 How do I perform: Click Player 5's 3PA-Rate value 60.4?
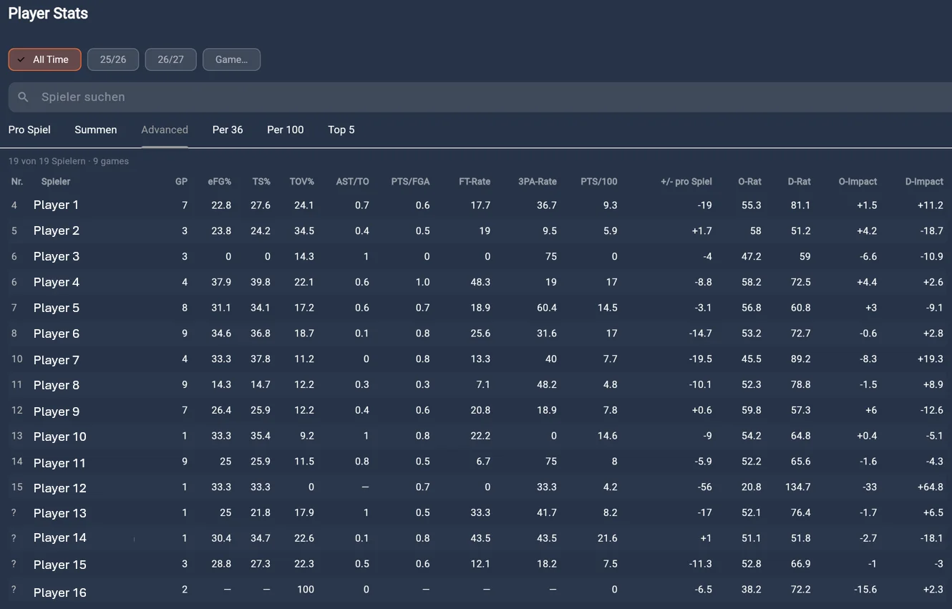(x=546, y=308)
